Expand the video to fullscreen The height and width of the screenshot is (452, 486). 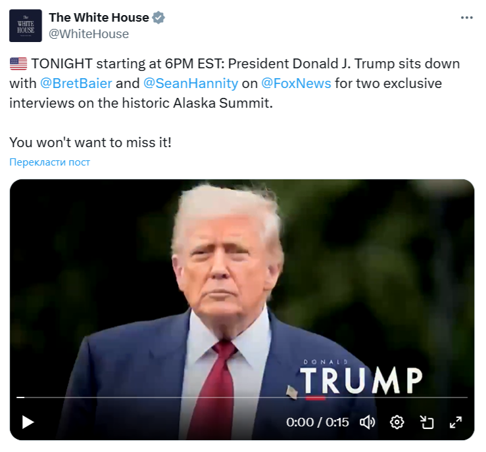pos(456,422)
